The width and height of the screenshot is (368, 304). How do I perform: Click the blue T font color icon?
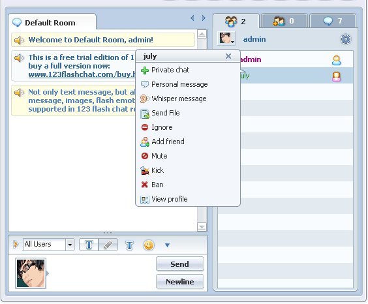[x=130, y=245]
